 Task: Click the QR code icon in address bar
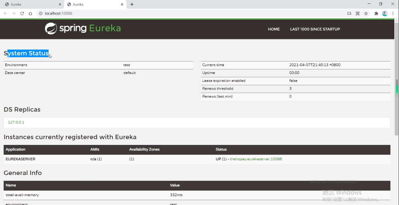coord(357,13)
